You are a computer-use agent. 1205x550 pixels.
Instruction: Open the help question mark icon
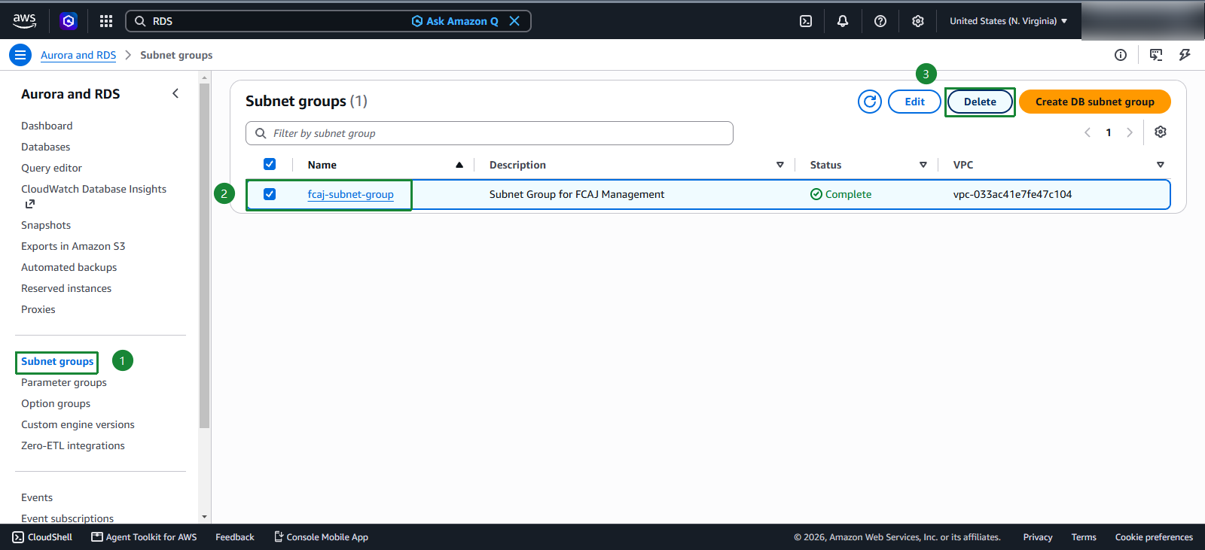pos(880,21)
